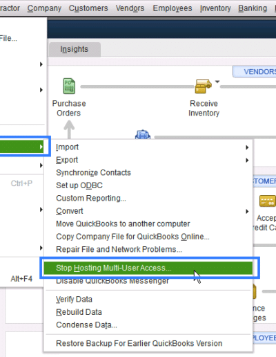Viewport: 276px width, 357px height.
Task: Click the credit card icon under Customers
Action: (x=267, y=201)
